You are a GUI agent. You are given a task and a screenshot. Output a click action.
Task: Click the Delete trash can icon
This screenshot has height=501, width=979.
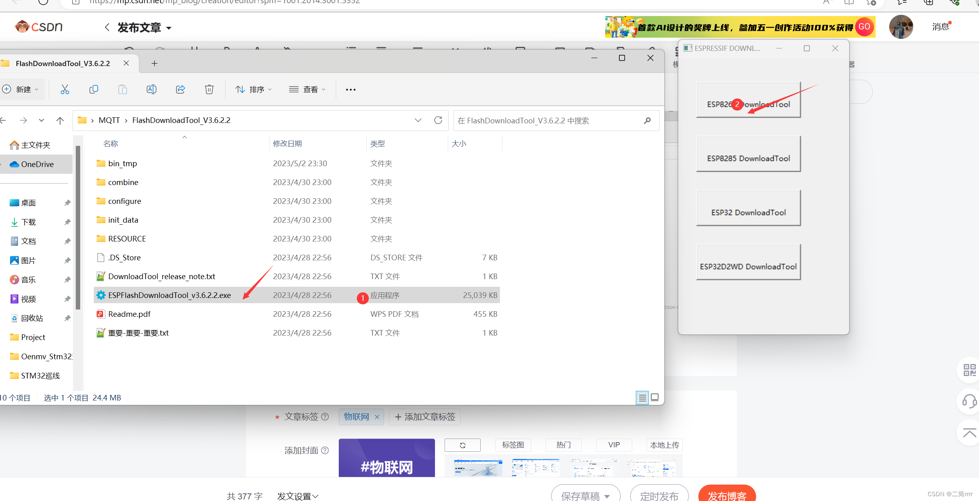[209, 89]
